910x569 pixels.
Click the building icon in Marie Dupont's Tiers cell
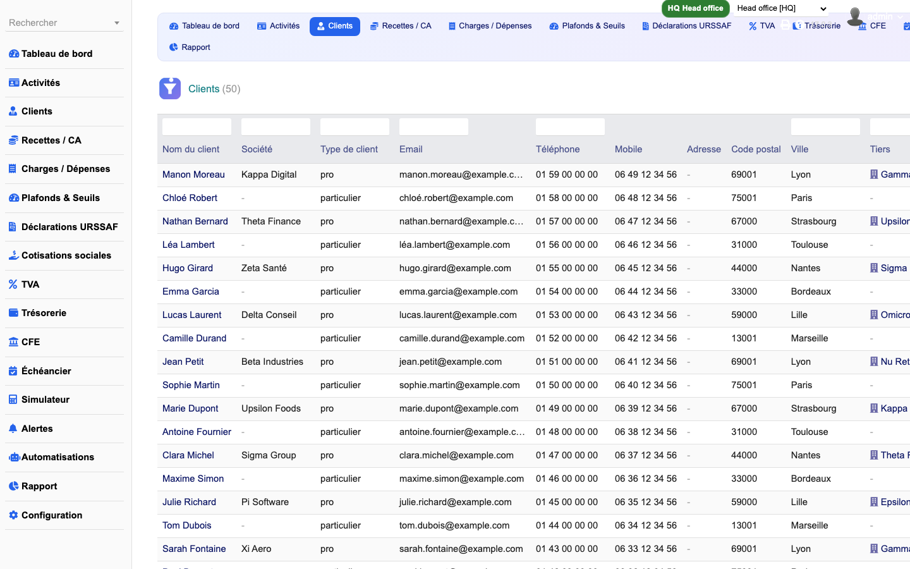[874, 408]
